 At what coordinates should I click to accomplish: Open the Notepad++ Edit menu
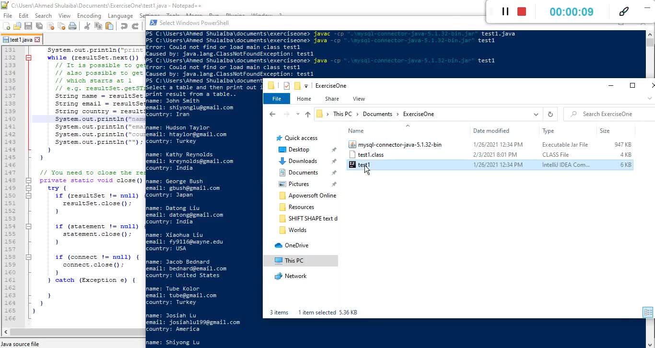point(23,16)
